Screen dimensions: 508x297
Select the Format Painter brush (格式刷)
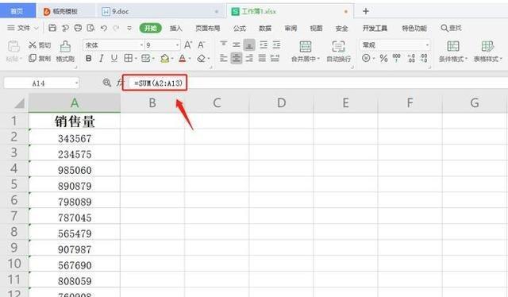[65, 47]
